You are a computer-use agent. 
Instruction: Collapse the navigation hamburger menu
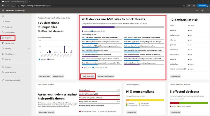pyautogui.click(x=3, y=16)
